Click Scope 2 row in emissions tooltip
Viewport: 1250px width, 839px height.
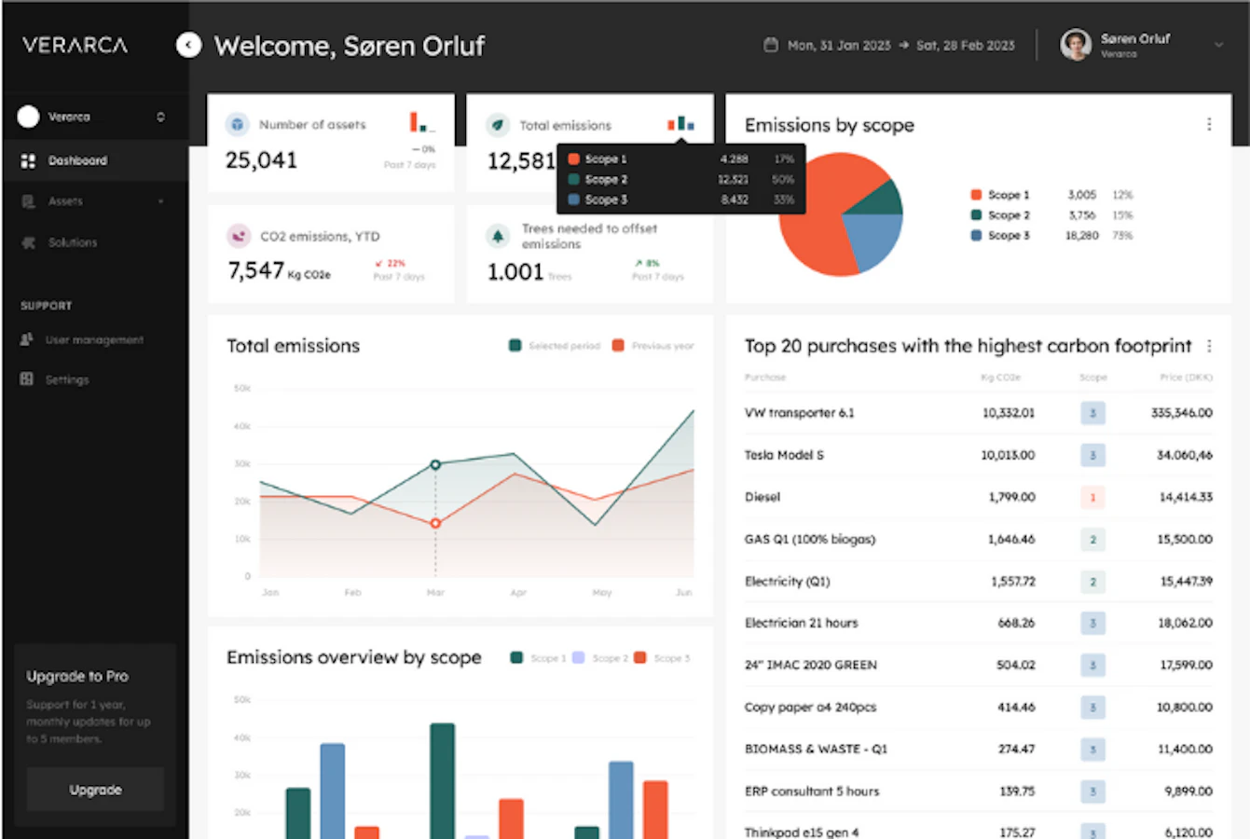pyautogui.click(x=680, y=179)
